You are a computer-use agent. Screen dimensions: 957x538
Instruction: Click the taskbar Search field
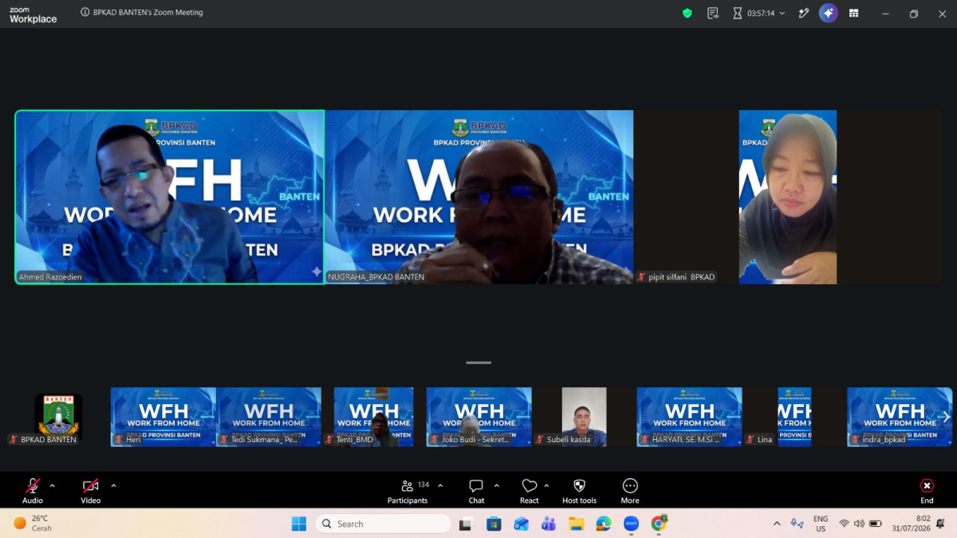tap(383, 524)
